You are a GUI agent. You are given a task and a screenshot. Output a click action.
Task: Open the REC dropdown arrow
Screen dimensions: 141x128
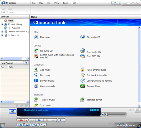pyautogui.click(x=26, y=120)
